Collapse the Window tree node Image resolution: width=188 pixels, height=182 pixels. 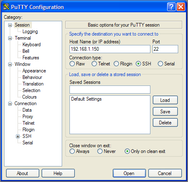10,64
